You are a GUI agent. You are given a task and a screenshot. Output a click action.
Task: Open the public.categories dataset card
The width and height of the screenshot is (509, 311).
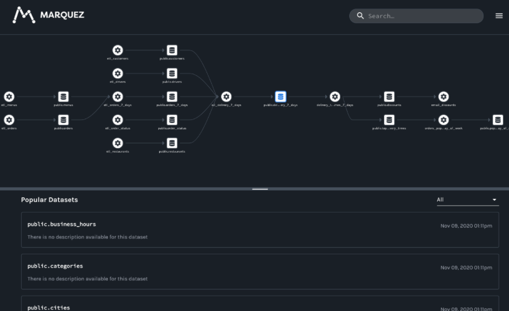(260, 272)
